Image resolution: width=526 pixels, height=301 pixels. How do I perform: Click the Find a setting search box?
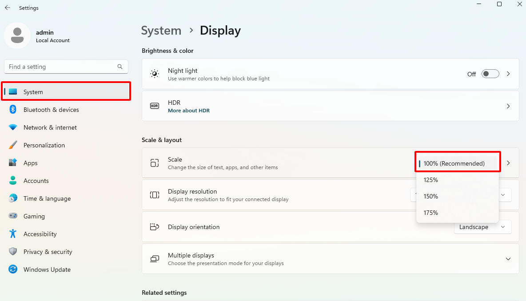pos(66,67)
